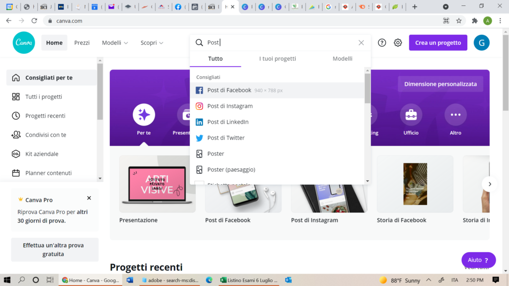Click Effettua un'altra prova gratuita button

(x=55, y=250)
